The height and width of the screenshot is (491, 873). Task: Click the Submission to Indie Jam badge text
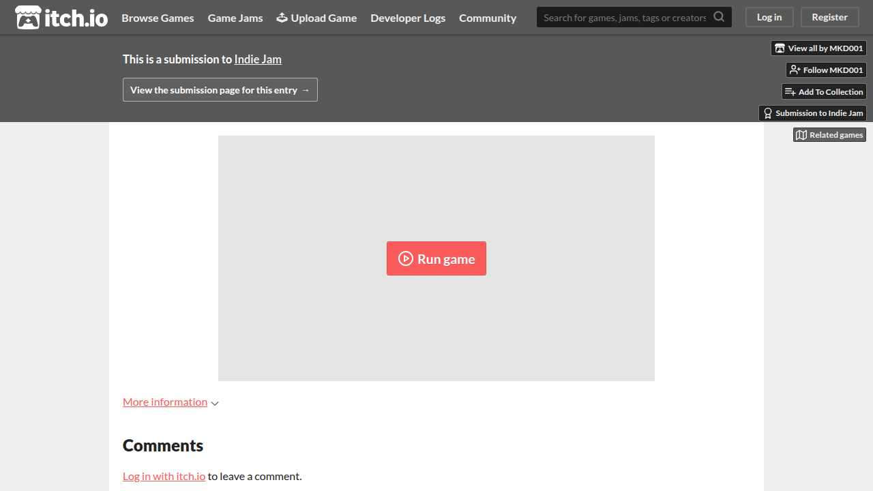[819, 113]
